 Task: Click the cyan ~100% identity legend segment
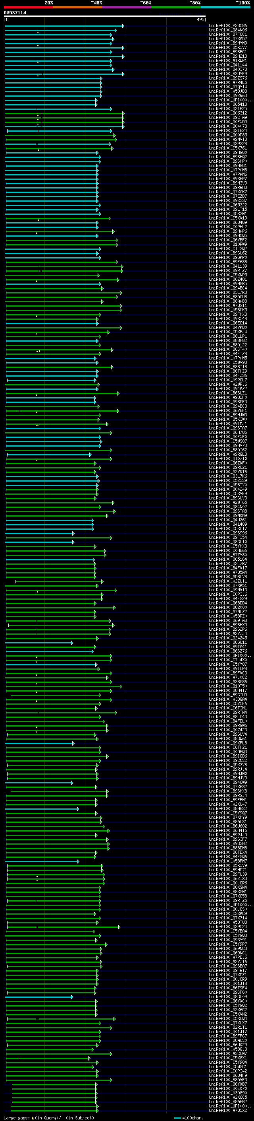pos(225,7)
